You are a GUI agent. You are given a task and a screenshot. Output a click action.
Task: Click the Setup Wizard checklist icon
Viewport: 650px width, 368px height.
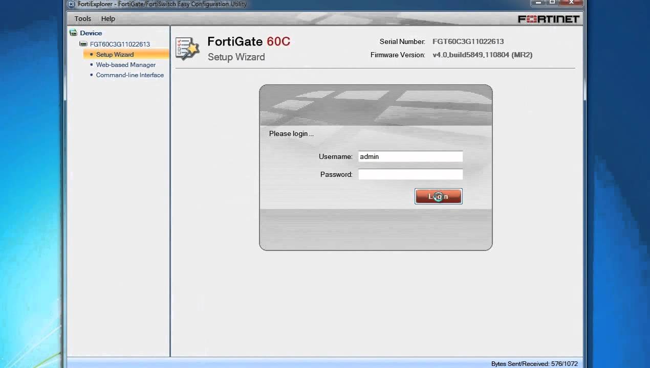(x=187, y=49)
